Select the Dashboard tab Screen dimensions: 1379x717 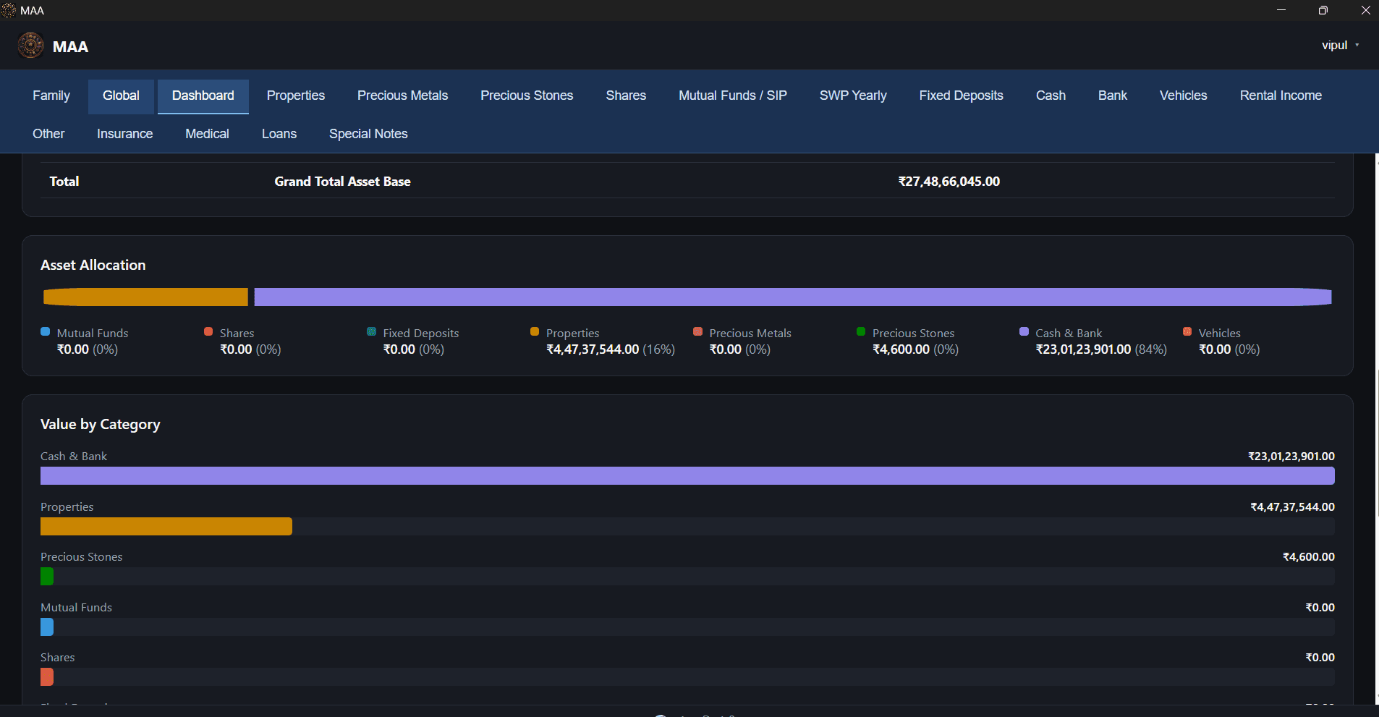pyautogui.click(x=203, y=96)
